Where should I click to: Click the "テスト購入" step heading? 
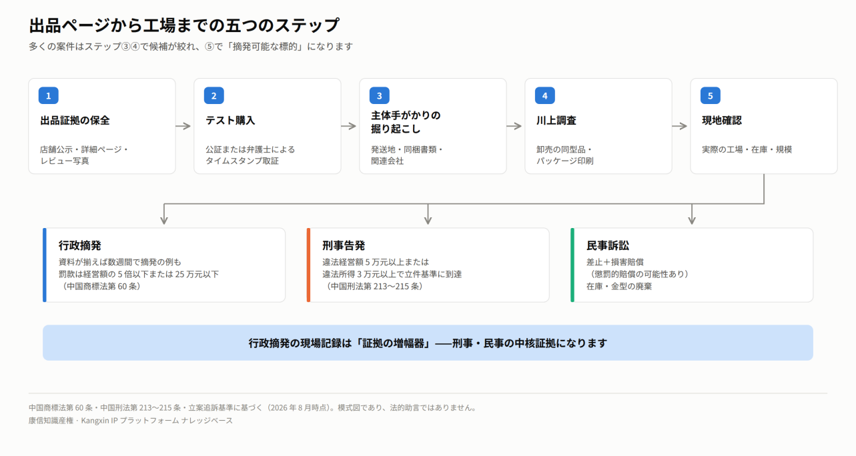(x=230, y=121)
